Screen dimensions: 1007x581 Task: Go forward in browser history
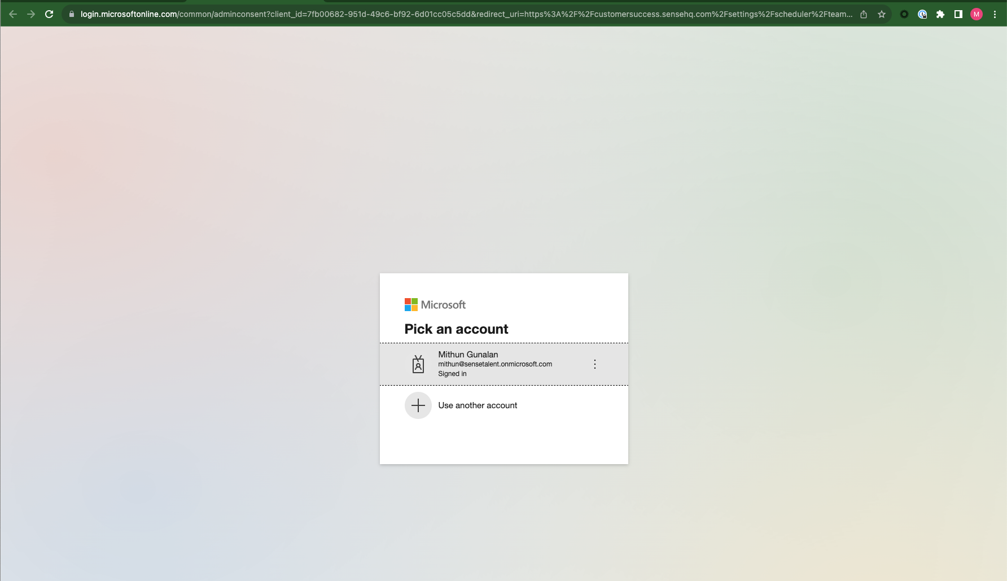pos(31,14)
